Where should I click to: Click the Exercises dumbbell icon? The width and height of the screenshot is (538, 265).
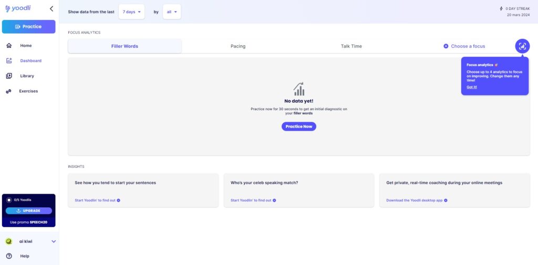tap(8, 91)
